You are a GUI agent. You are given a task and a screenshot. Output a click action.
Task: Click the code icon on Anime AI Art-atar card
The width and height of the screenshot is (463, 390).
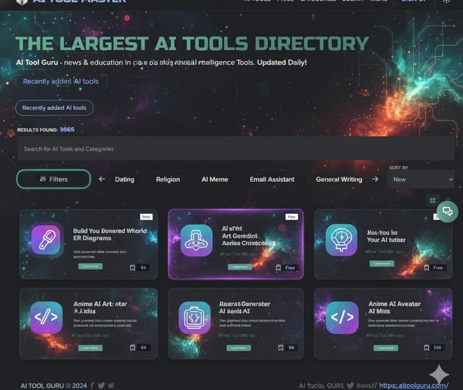pos(46,317)
